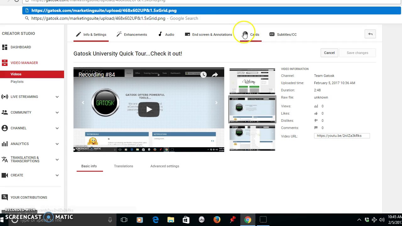The width and height of the screenshot is (402, 226).
Task: Click the Translations & Transcriptions icon
Action: coord(5,159)
